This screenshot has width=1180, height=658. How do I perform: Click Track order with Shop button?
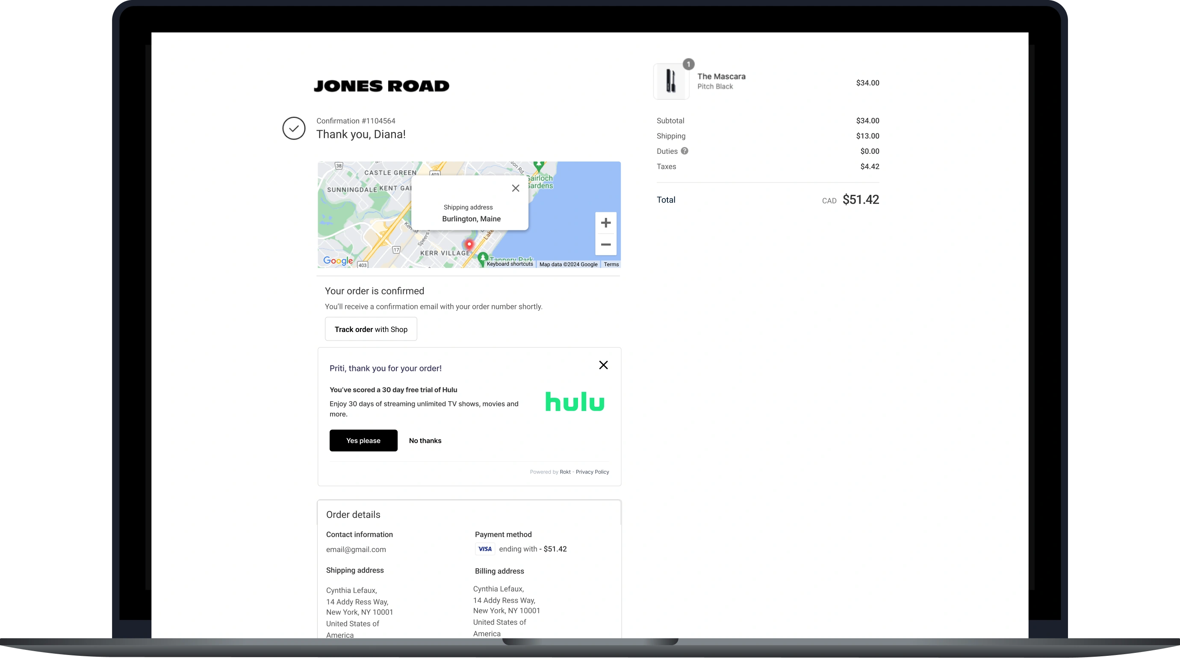coord(371,329)
